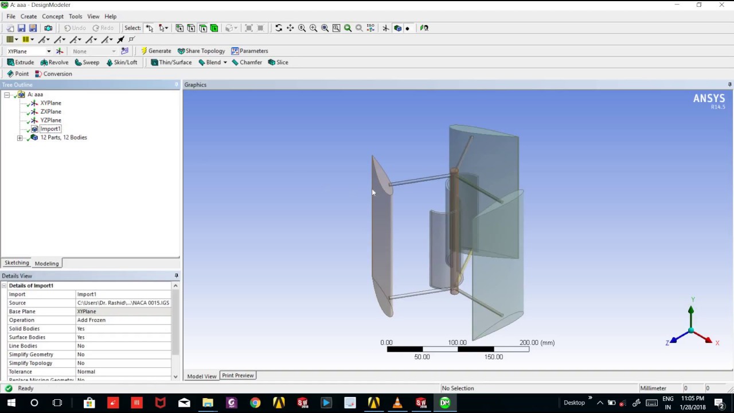Select the Box Zoom tool
The image size is (734, 413).
tap(313, 28)
